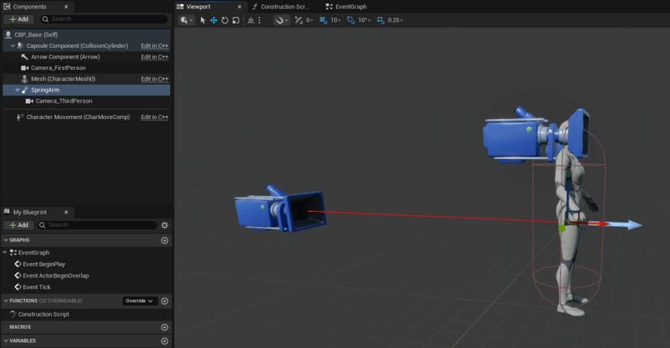This screenshot has width=670, height=348.
Task: Add a new variable with plus icon
Action: 165,341
